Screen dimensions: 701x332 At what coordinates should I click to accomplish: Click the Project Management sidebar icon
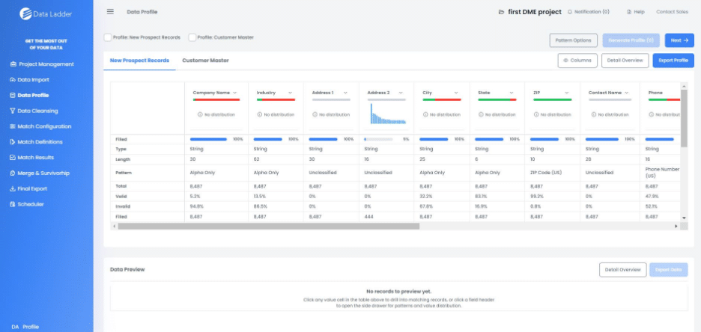tap(13, 64)
